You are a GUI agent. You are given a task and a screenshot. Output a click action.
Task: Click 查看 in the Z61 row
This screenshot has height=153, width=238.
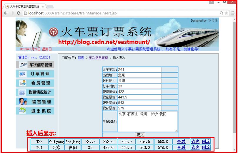pyautogui.click(x=181, y=147)
